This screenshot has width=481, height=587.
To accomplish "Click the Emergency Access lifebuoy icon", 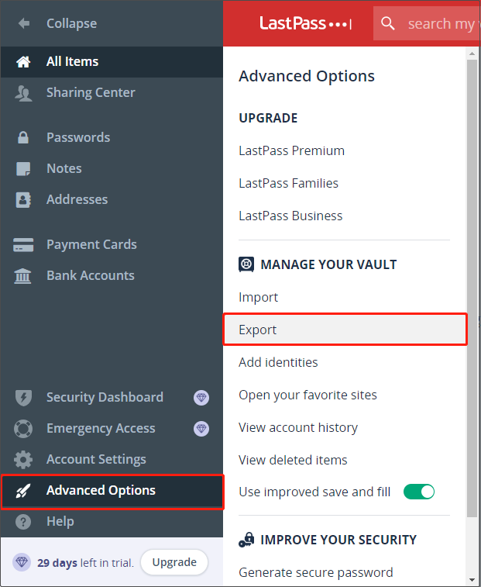I will click(23, 429).
